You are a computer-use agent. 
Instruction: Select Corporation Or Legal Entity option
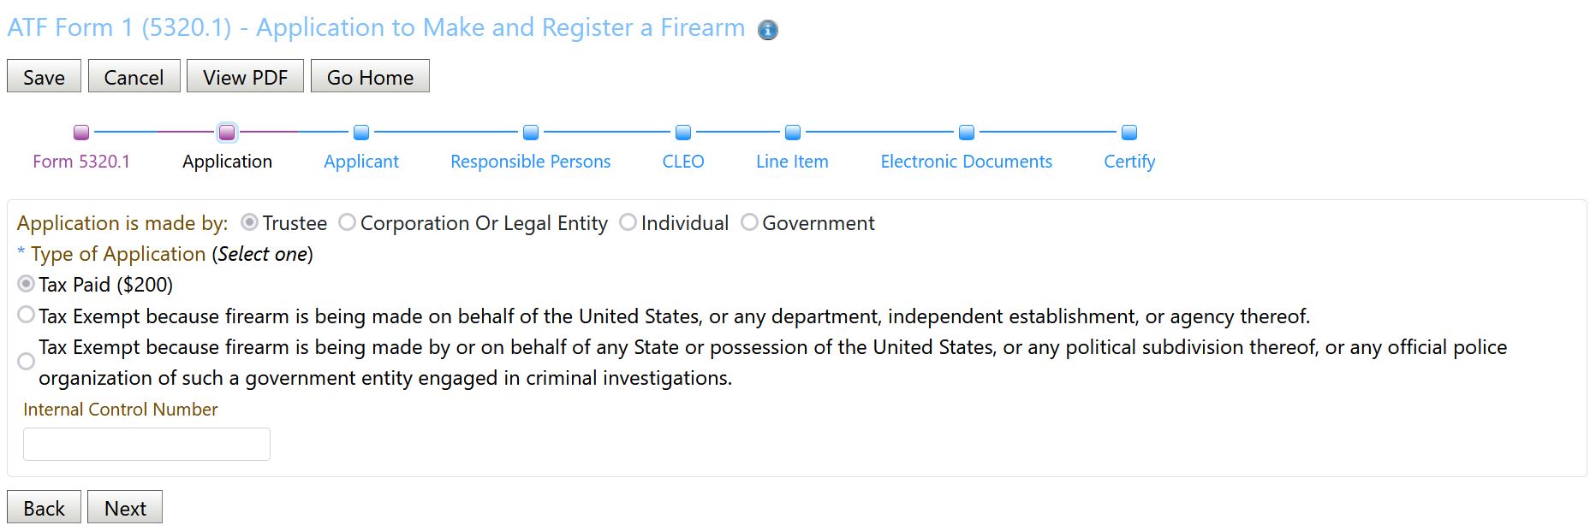(x=347, y=222)
